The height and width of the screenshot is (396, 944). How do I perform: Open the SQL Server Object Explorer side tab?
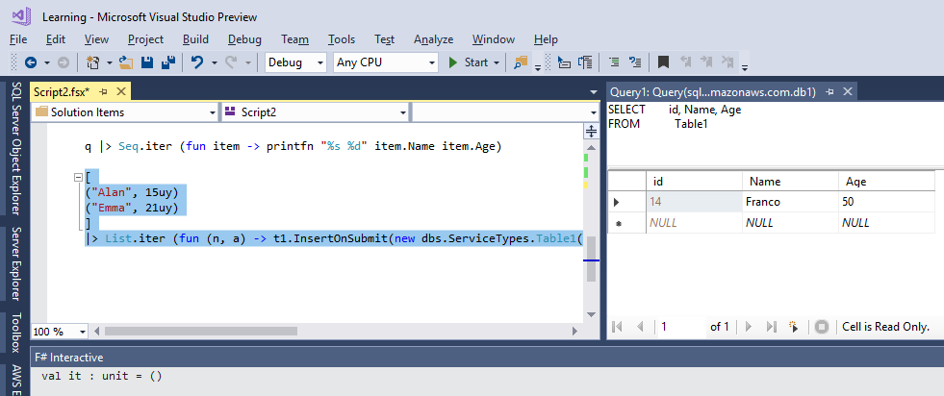[x=16, y=148]
